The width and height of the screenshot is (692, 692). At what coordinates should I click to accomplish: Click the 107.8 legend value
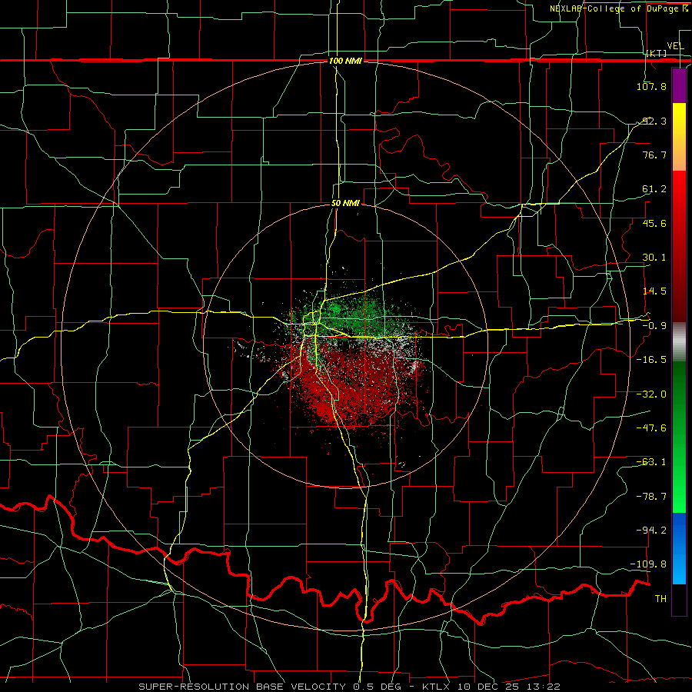click(x=651, y=86)
